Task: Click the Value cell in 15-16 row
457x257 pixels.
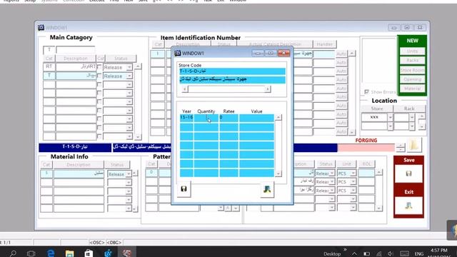Action: (256, 117)
